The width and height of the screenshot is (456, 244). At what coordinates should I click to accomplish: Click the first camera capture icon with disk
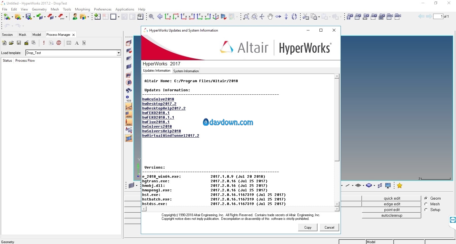coord(350,17)
